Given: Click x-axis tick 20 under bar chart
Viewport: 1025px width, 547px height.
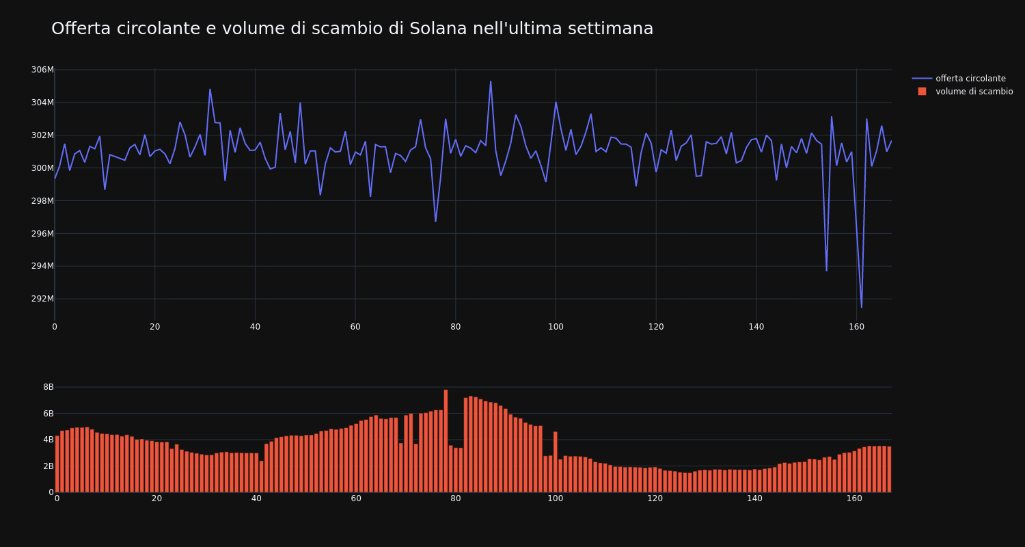Looking at the screenshot, I should click(x=156, y=499).
